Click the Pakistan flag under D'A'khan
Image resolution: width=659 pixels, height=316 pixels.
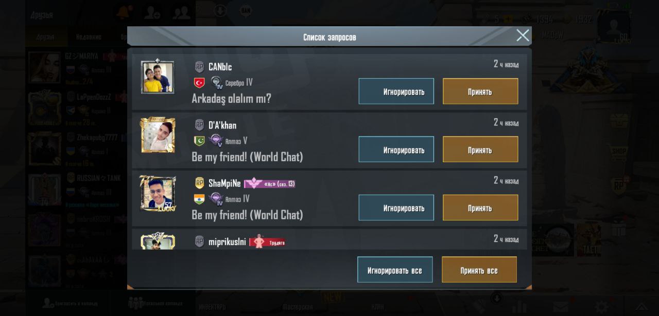tap(199, 141)
